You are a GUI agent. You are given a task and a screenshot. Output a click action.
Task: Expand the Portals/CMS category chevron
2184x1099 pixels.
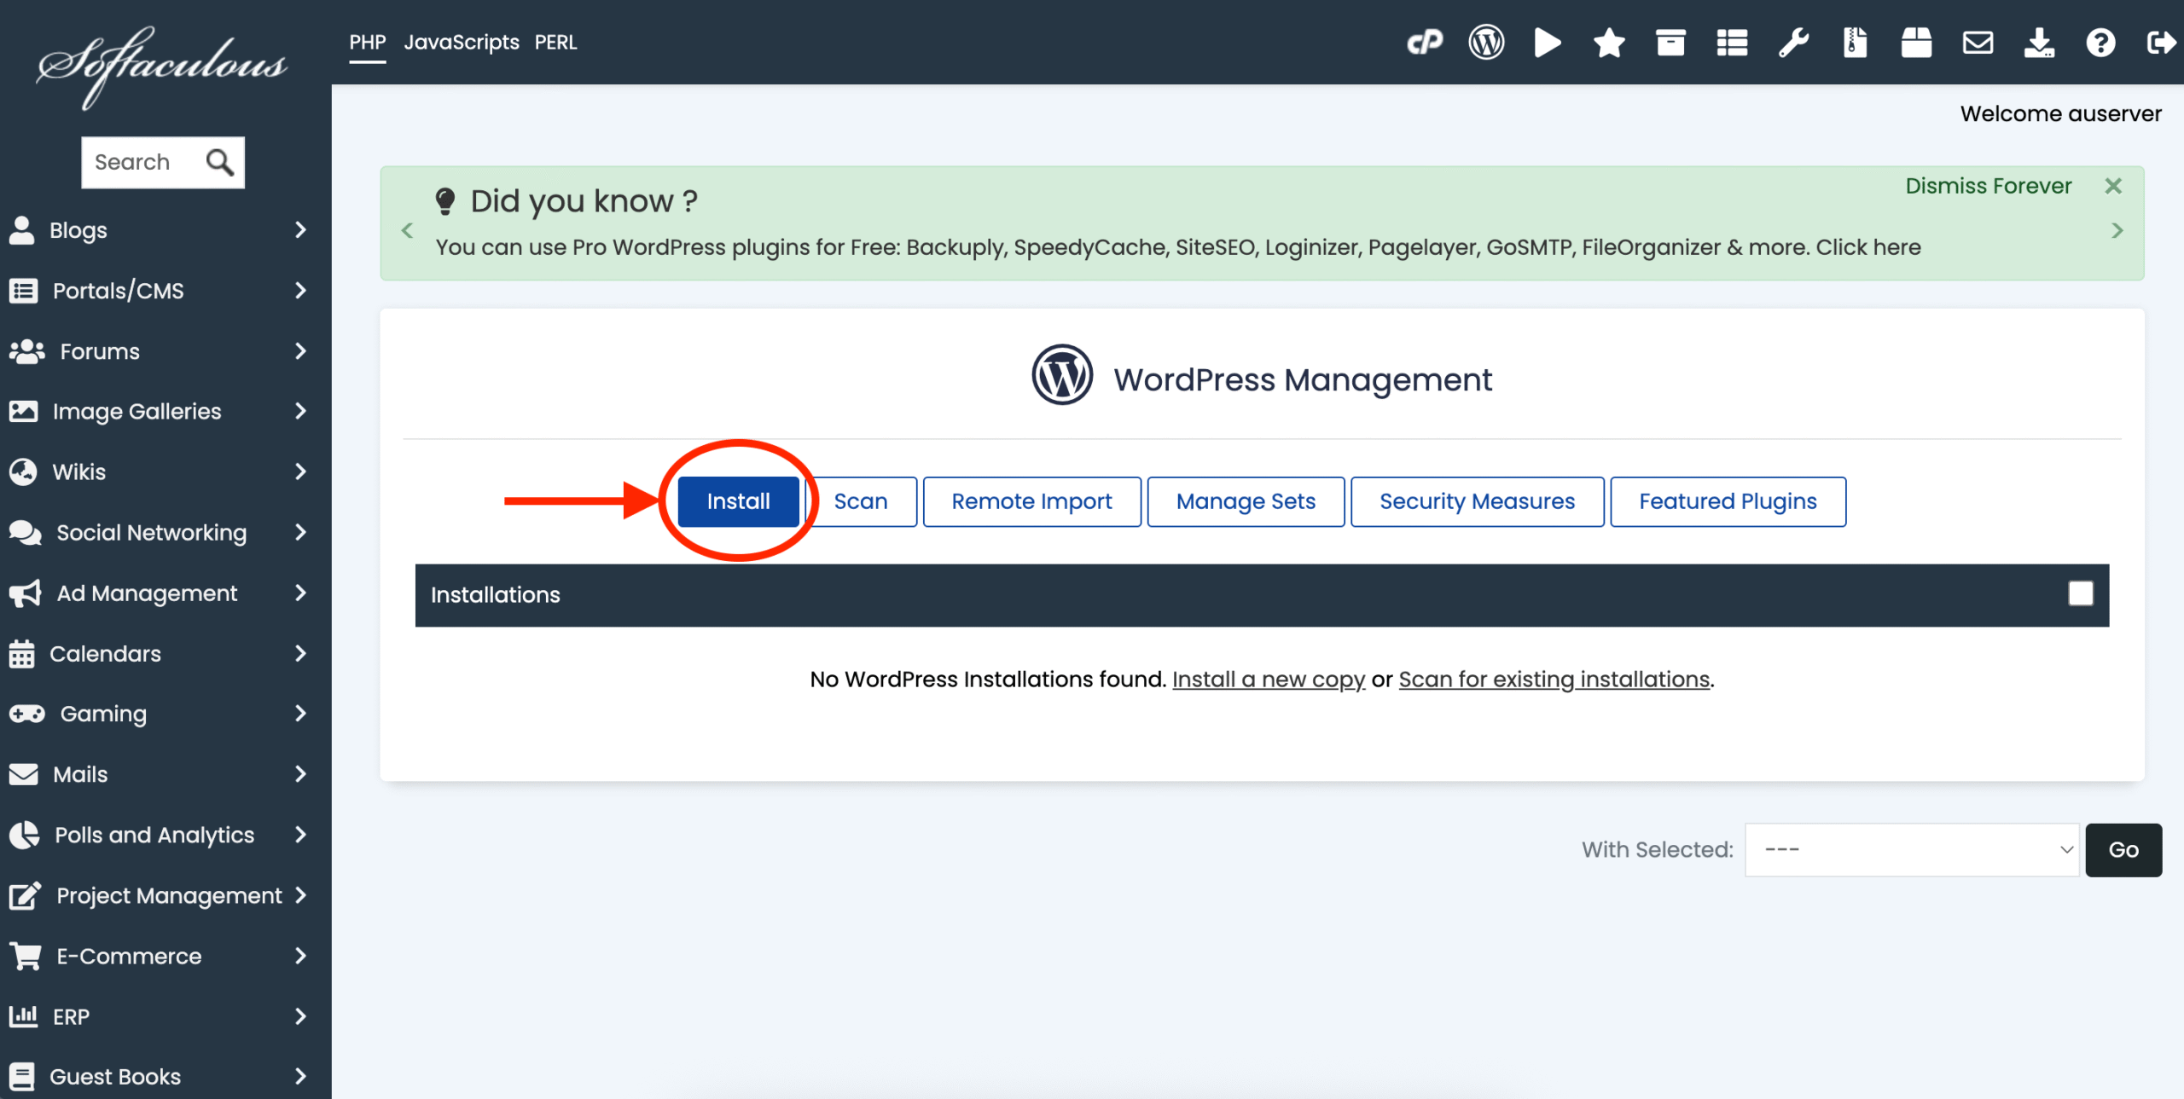pyautogui.click(x=300, y=291)
